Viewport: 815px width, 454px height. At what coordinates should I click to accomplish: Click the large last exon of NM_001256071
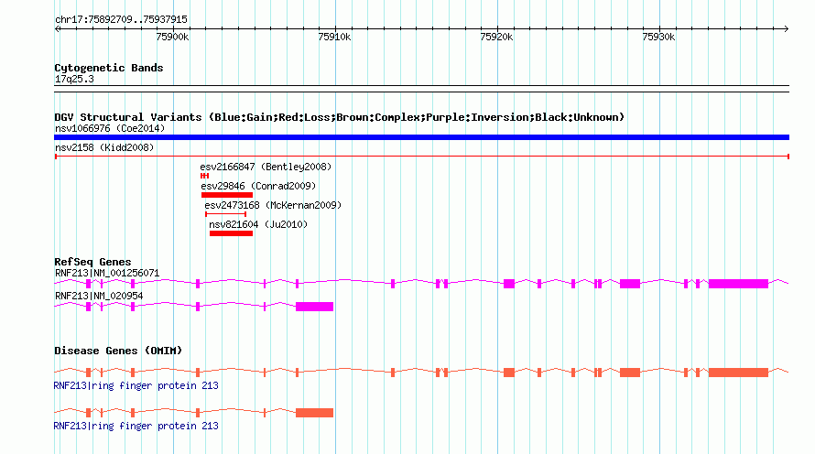pyautogui.click(x=738, y=284)
